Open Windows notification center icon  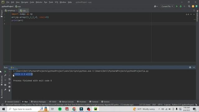click(194, 109)
